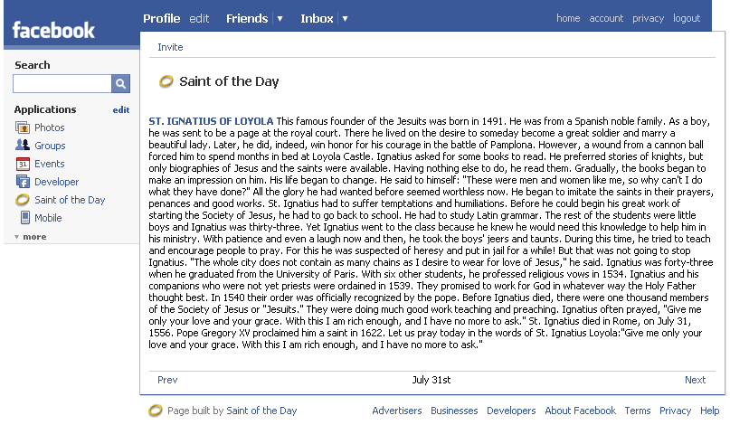The width and height of the screenshot is (730, 425).
Task: Click the Invite link
Action: coord(170,47)
